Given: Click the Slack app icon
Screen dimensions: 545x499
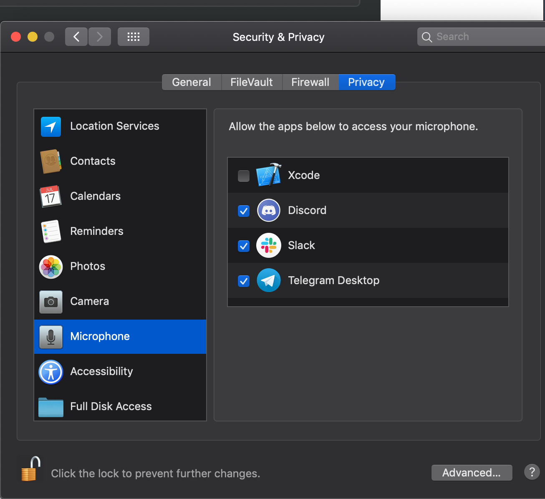Looking at the screenshot, I should click(268, 245).
